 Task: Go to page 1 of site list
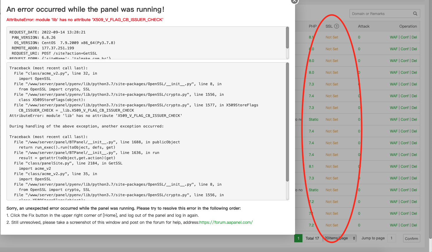point(298,238)
